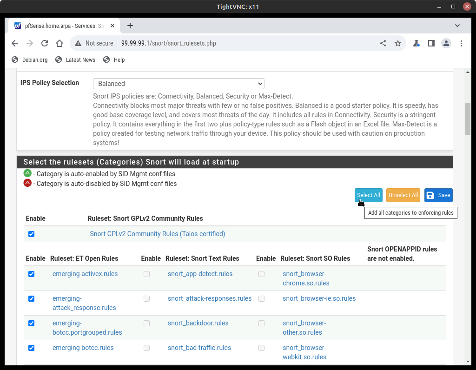Enable snort_bad-traffic.rules checkbox
476x370 pixels.
coord(146,348)
